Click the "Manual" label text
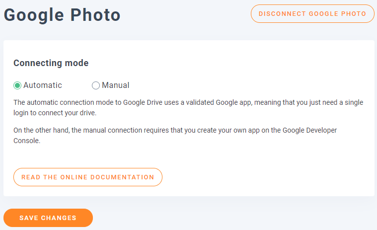The height and width of the screenshot is (230, 377). pos(116,85)
